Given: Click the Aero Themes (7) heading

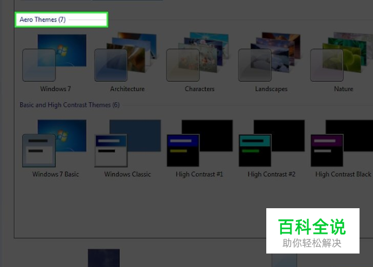Looking at the screenshot, I should 43,19.
